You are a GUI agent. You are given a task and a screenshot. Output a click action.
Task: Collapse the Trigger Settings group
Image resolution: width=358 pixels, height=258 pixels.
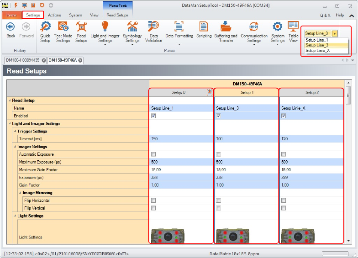click(x=15, y=131)
